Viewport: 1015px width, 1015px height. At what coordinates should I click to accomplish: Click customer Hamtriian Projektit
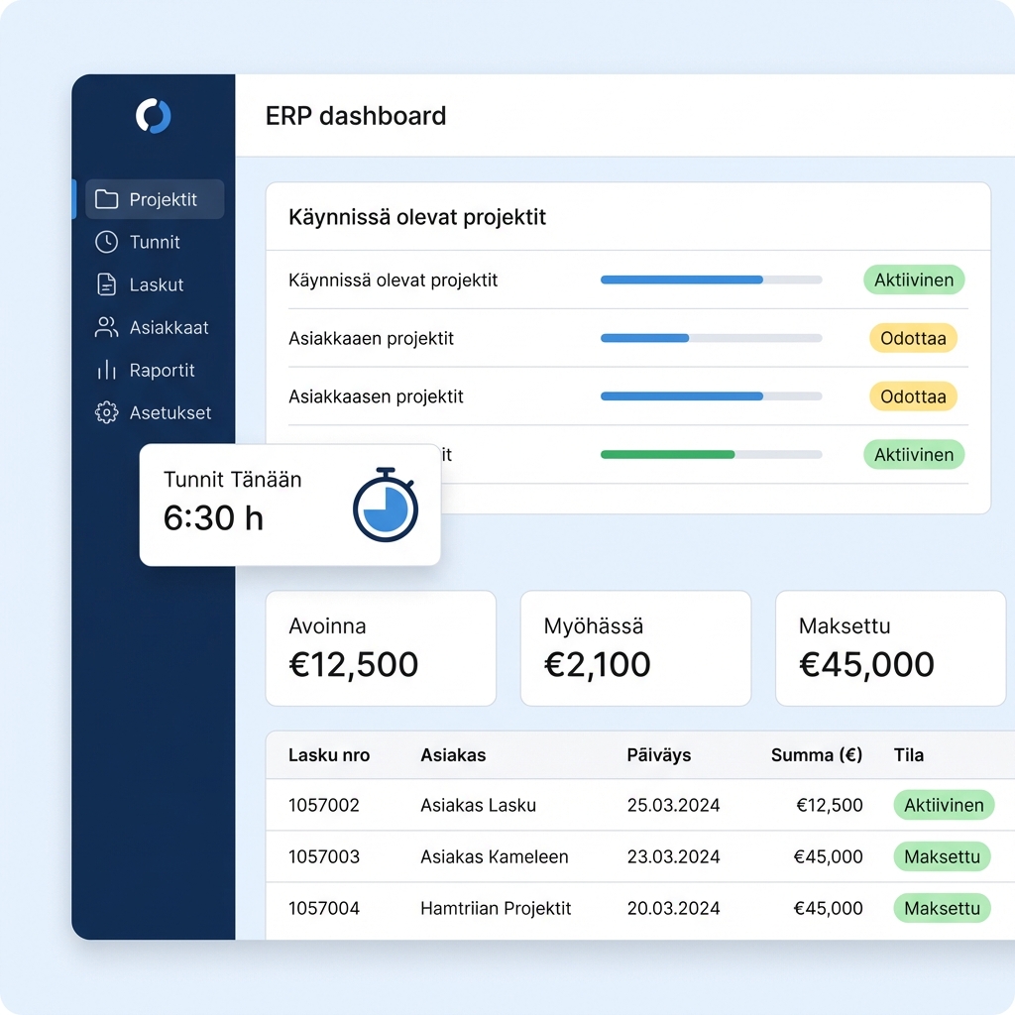(496, 908)
